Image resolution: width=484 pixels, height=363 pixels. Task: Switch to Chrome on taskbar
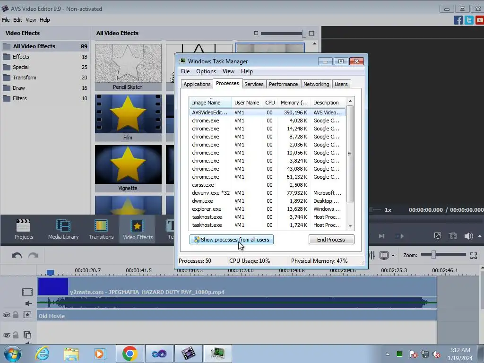(x=130, y=354)
